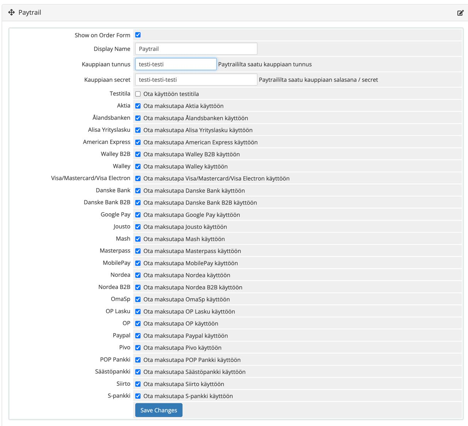Uncheck the Nordea käyttöön checkbox
The width and height of the screenshot is (468, 426).
point(138,275)
